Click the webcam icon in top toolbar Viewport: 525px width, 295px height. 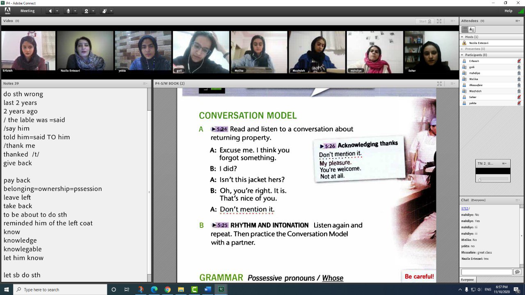86,11
